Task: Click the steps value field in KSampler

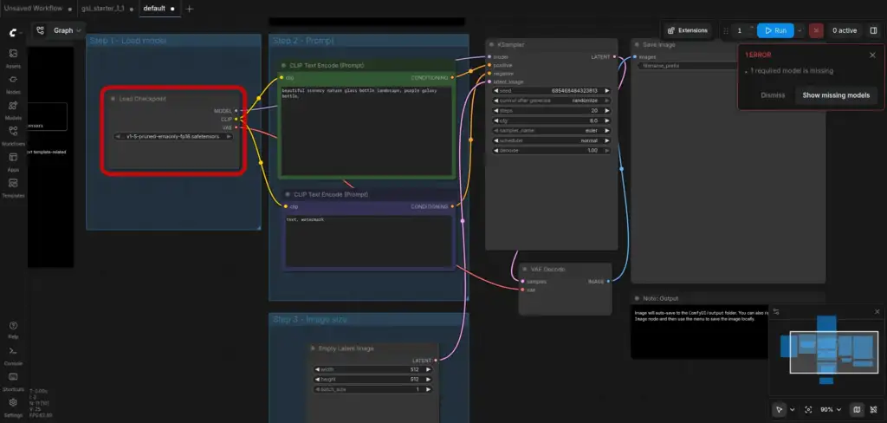Action: (x=552, y=110)
